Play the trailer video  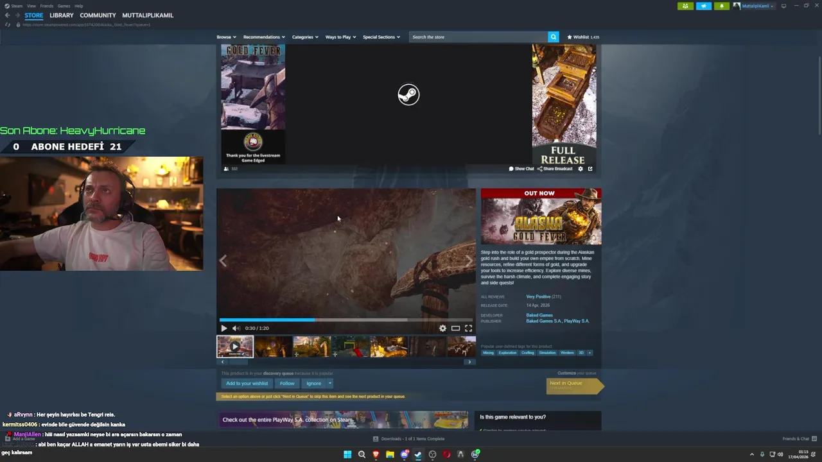pos(224,328)
